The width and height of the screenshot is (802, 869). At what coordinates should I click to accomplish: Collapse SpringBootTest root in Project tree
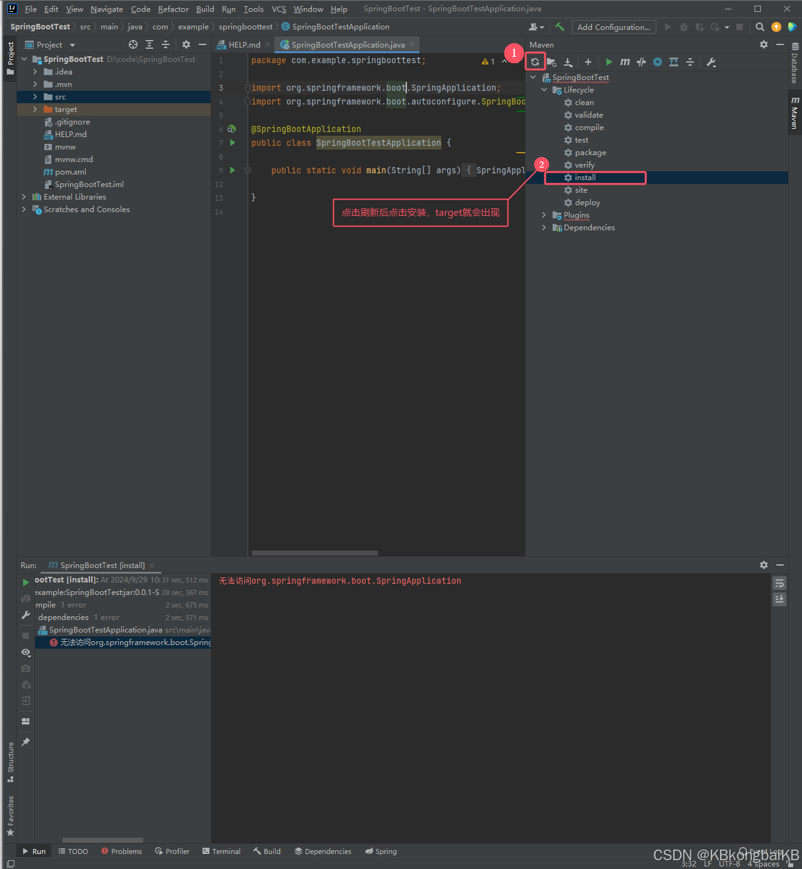(x=24, y=59)
